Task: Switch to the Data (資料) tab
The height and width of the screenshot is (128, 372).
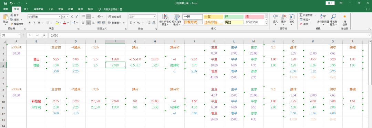Action: pos(61,10)
